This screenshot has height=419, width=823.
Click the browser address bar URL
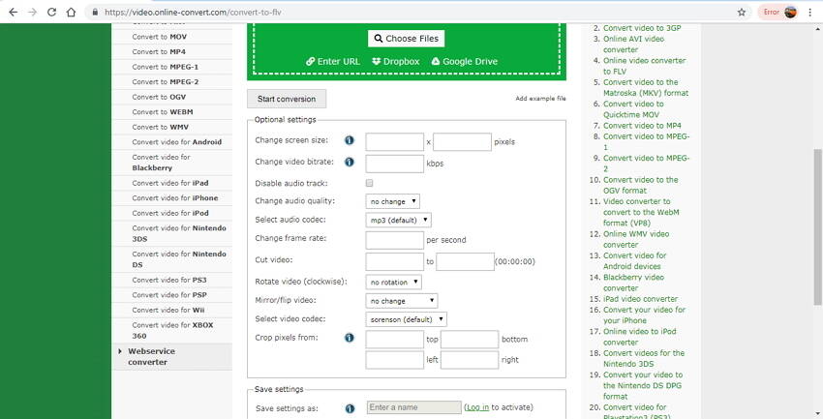pyautogui.click(x=193, y=12)
